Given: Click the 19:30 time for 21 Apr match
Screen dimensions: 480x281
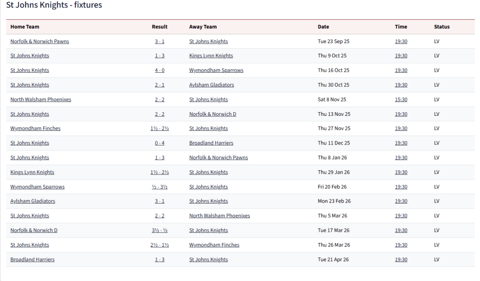Looking at the screenshot, I should tap(401, 259).
